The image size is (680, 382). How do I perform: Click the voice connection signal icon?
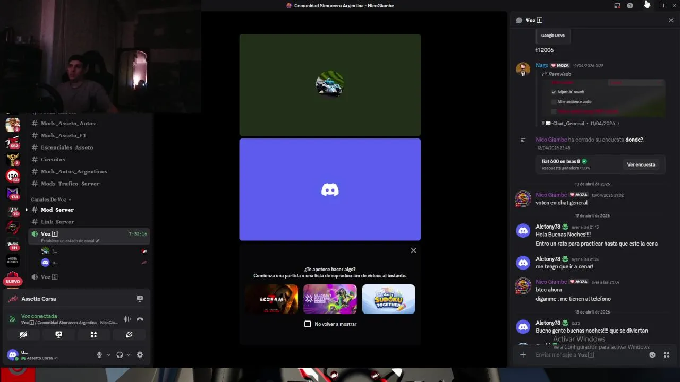pyautogui.click(x=13, y=319)
